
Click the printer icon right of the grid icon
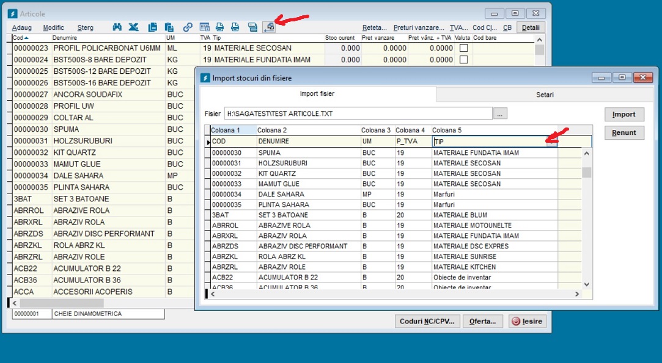pos(219,27)
